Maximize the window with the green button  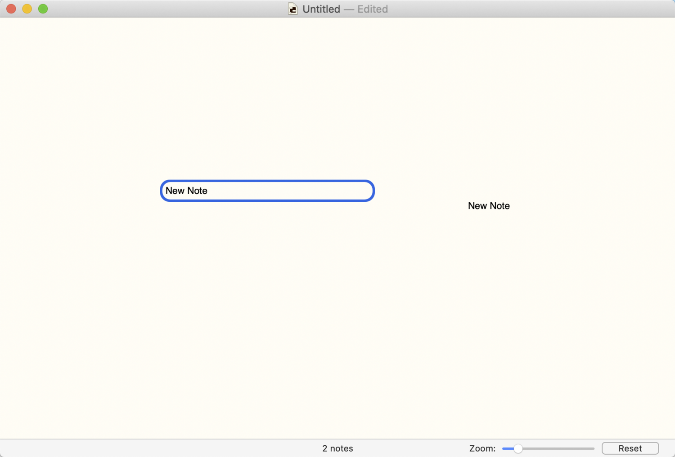(43, 9)
